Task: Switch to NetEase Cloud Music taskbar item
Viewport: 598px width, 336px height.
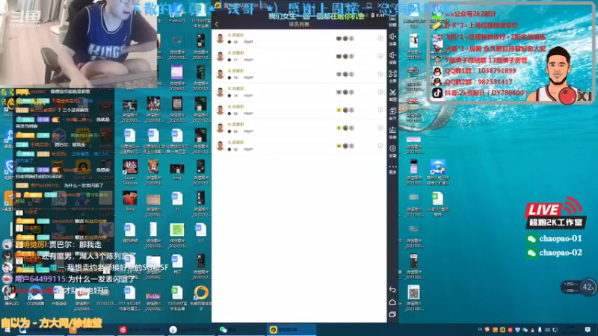Action: [142, 330]
